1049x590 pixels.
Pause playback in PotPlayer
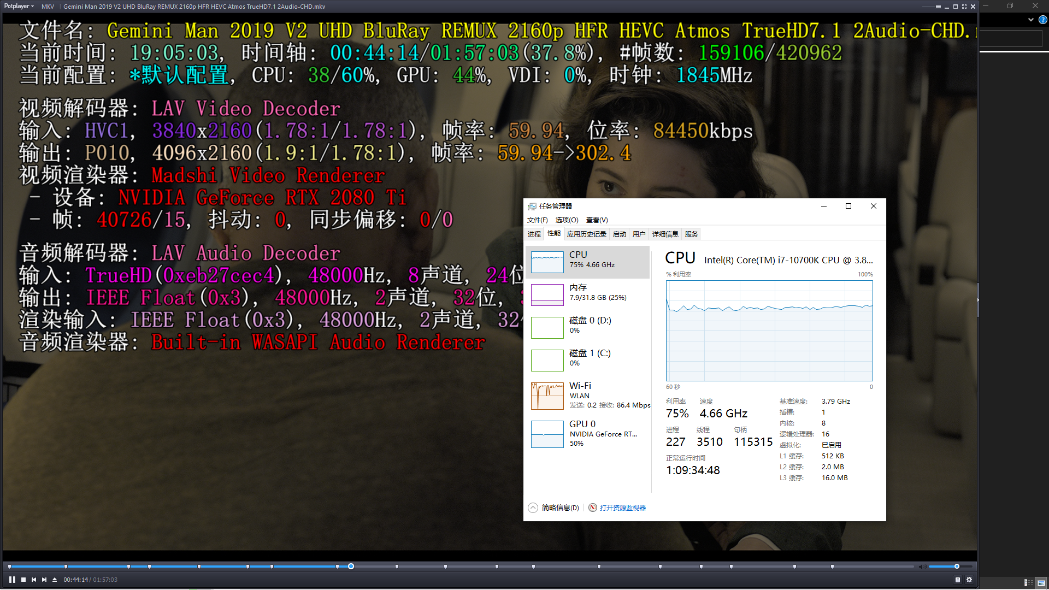point(12,580)
